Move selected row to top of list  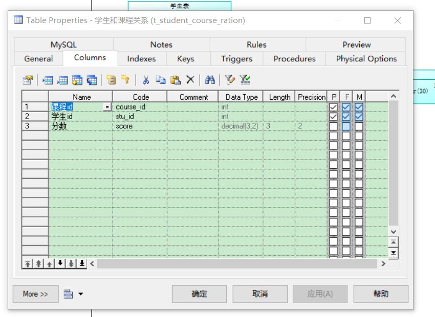click(28, 264)
